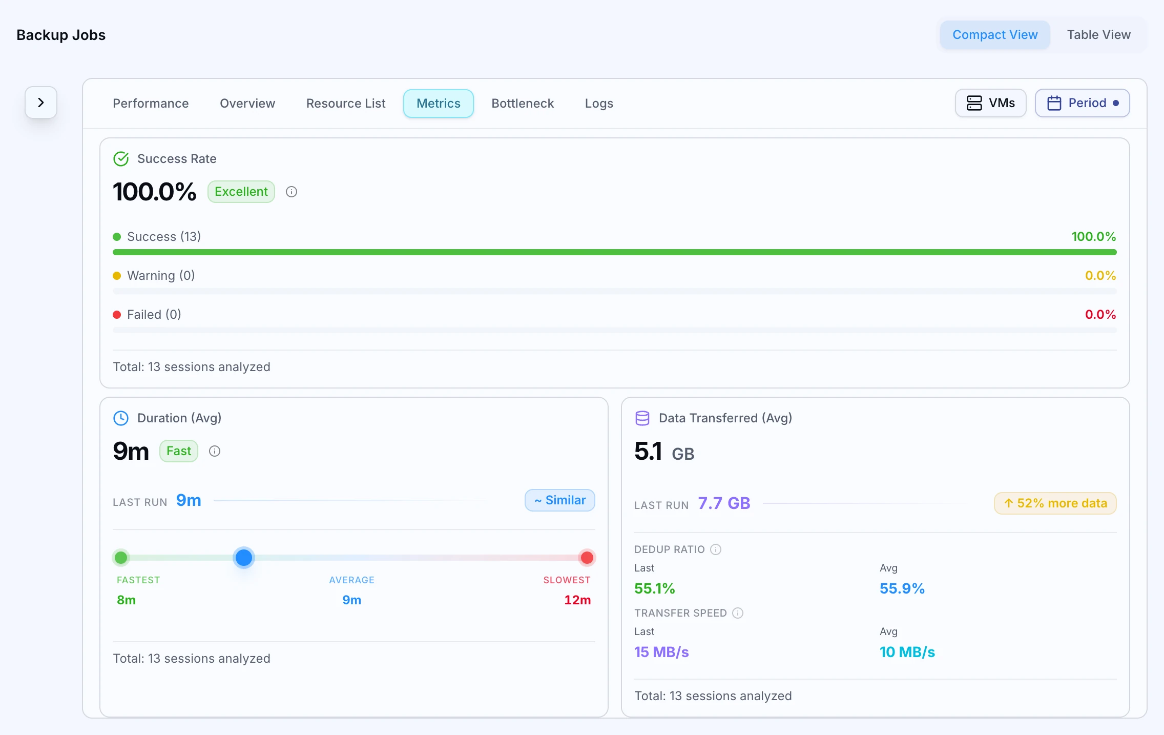The width and height of the screenshot is (1164, 735).
Task: Click the calendar icon in Period button
Action: (1054, 103)
